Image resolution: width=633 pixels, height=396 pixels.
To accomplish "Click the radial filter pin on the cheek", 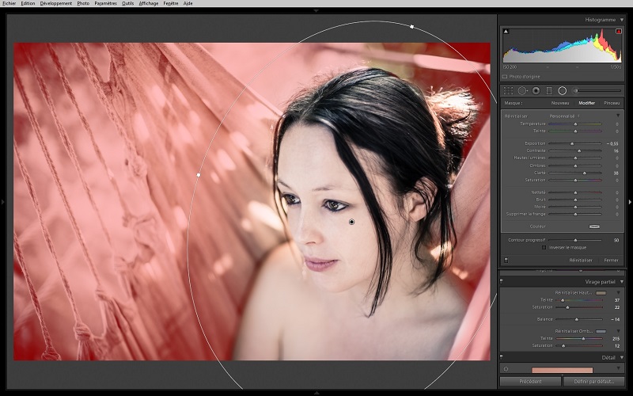I will point(351,222).
